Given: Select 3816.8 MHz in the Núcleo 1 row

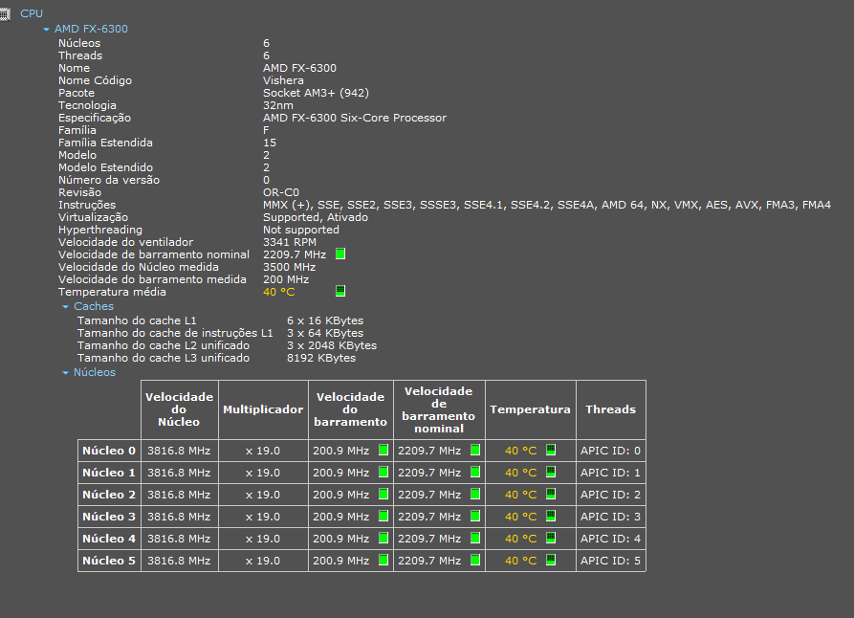Looking at the screenshot, I should [179, 473].
